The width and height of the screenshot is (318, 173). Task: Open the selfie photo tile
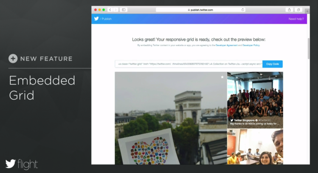point(255,146)
